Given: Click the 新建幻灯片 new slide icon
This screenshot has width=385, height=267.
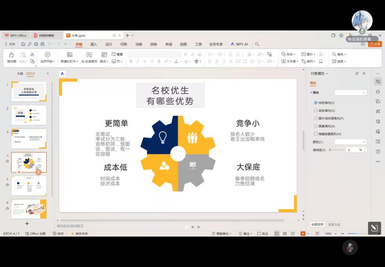Looking at the screenshot, I should click(69, 55).
